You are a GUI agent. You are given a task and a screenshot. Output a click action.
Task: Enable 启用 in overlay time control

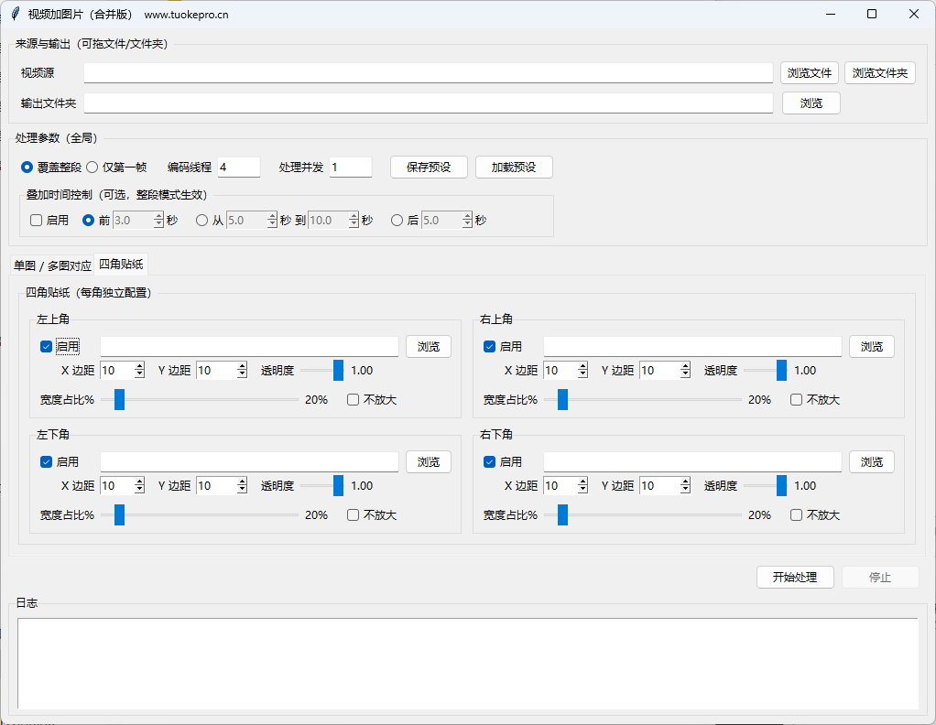[x=36, y=220]
